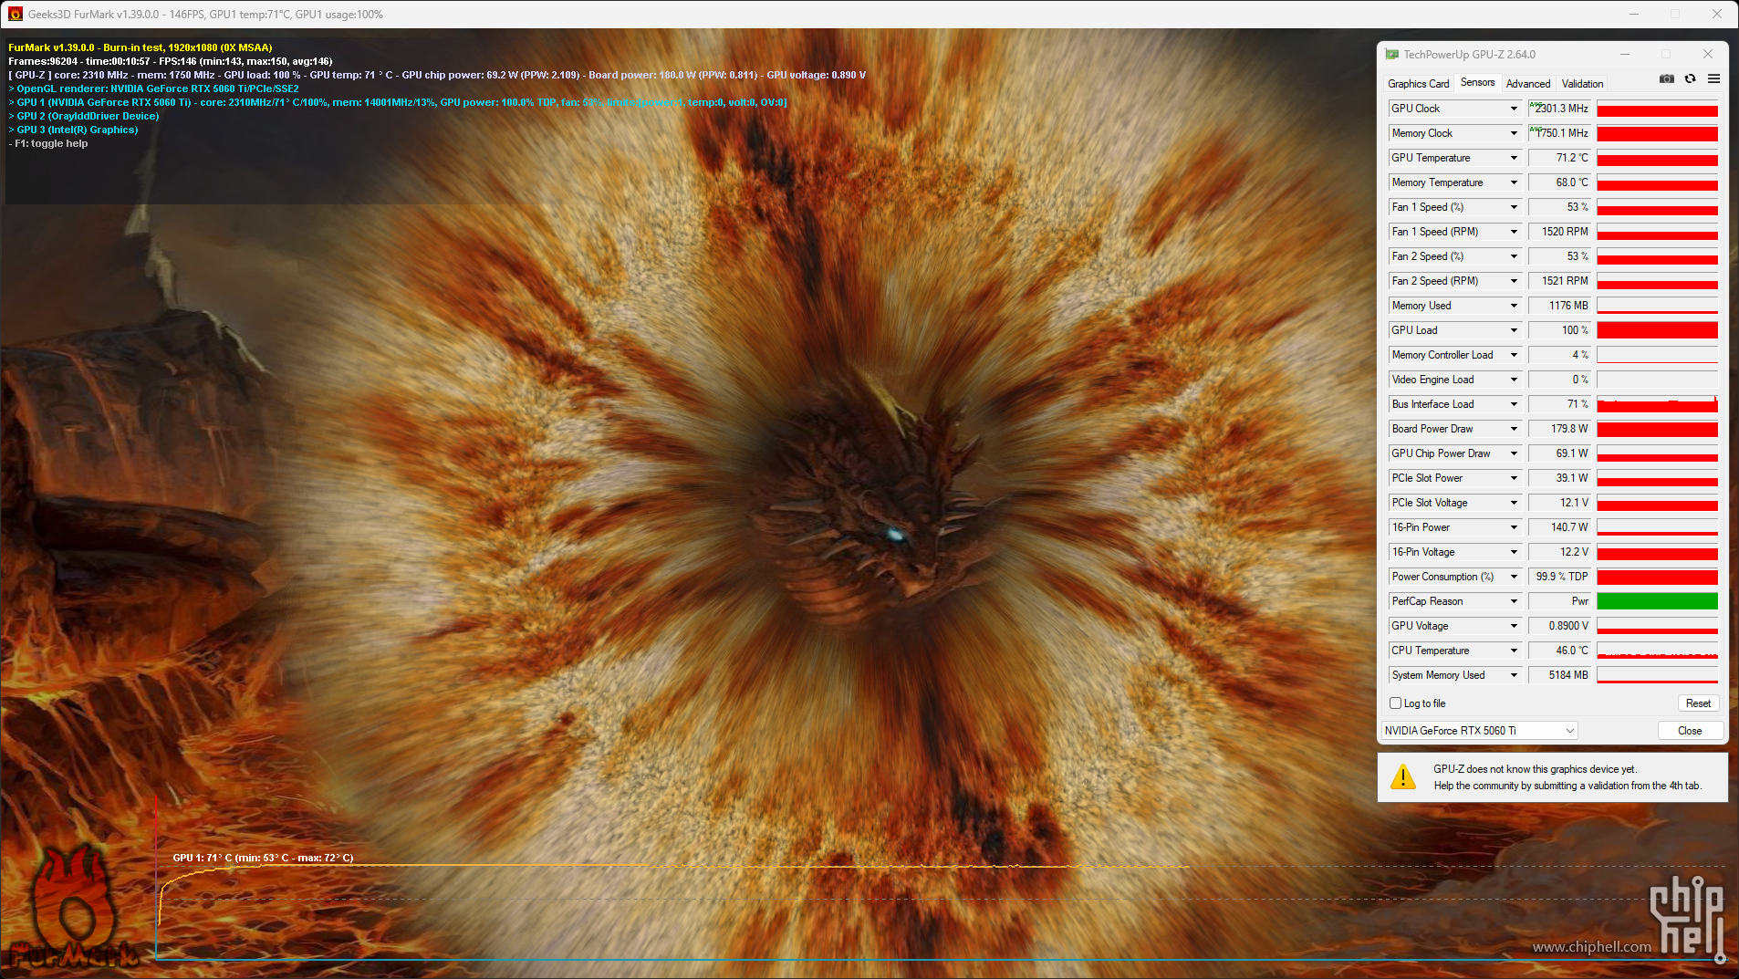Click the Memory Used value 1176 MB
This screenshot has width=1739, height=979.
[x=1559, y=306]
